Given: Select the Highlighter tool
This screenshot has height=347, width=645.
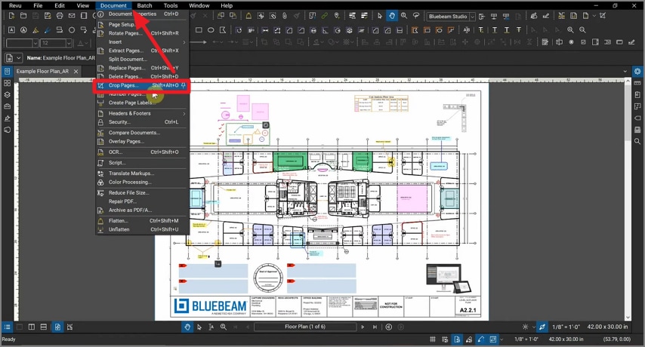Looking at the screenshot, I should 35,30.
